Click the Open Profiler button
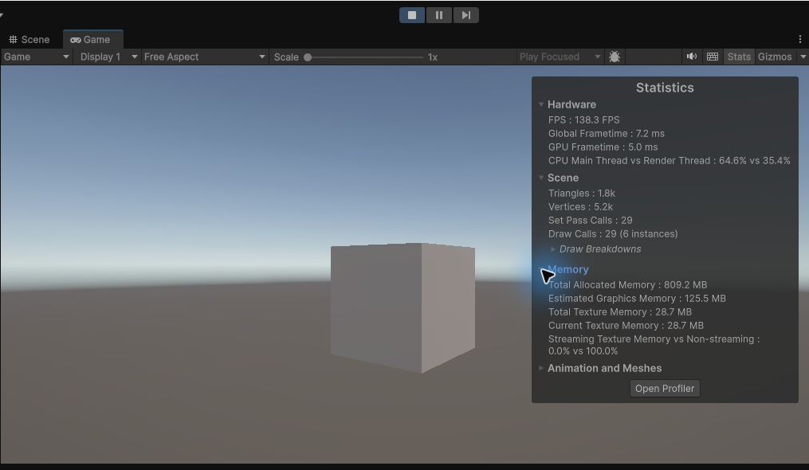The width and height of the screenshot is (809, 470). pyautogui.click(x=665, y=389)
